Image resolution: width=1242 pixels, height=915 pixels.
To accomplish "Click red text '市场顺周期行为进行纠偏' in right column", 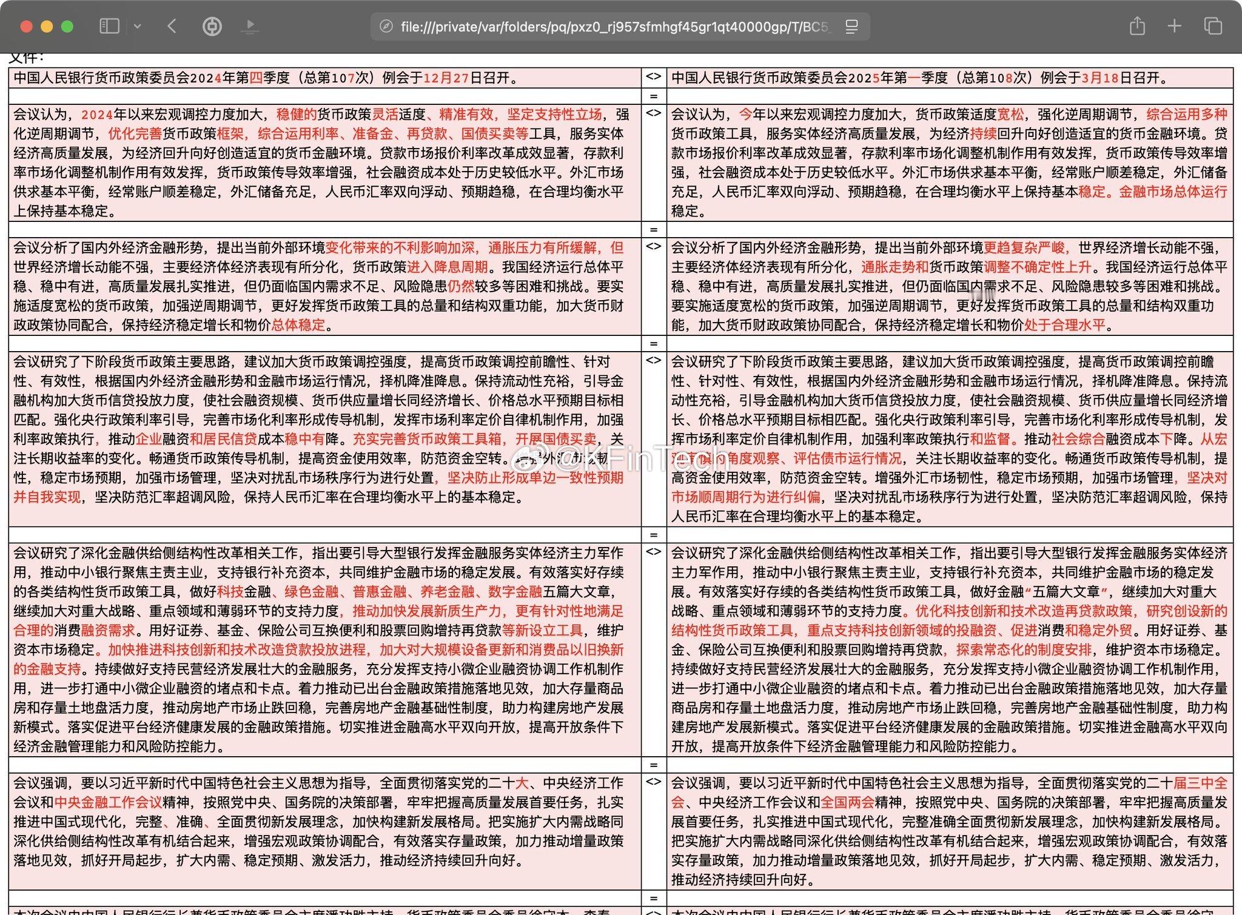I will pos(746,497).
